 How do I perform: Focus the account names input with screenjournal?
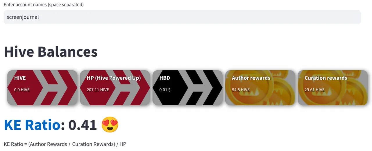pyautogui.click(x=182, y=17)
